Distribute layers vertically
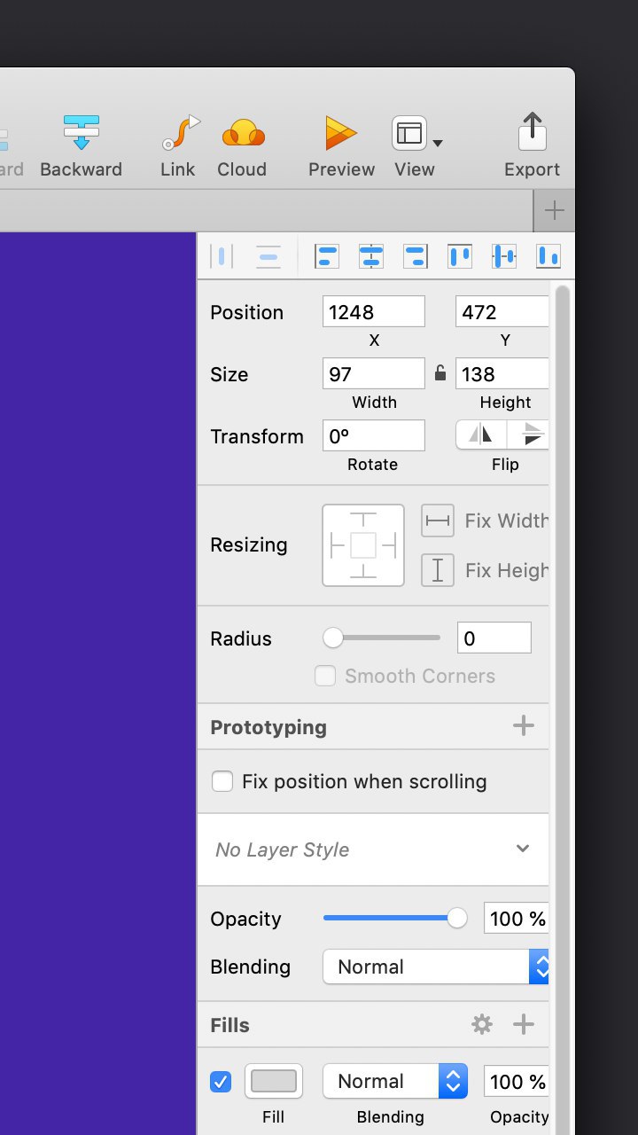638x1135 pixels. pyautogui.click(x=268, y=257)
